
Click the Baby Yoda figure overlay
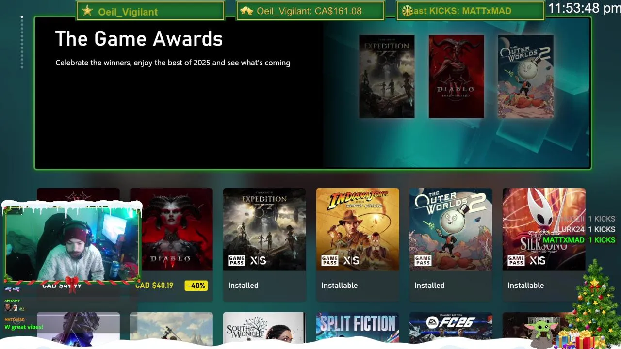click(541, 333)
